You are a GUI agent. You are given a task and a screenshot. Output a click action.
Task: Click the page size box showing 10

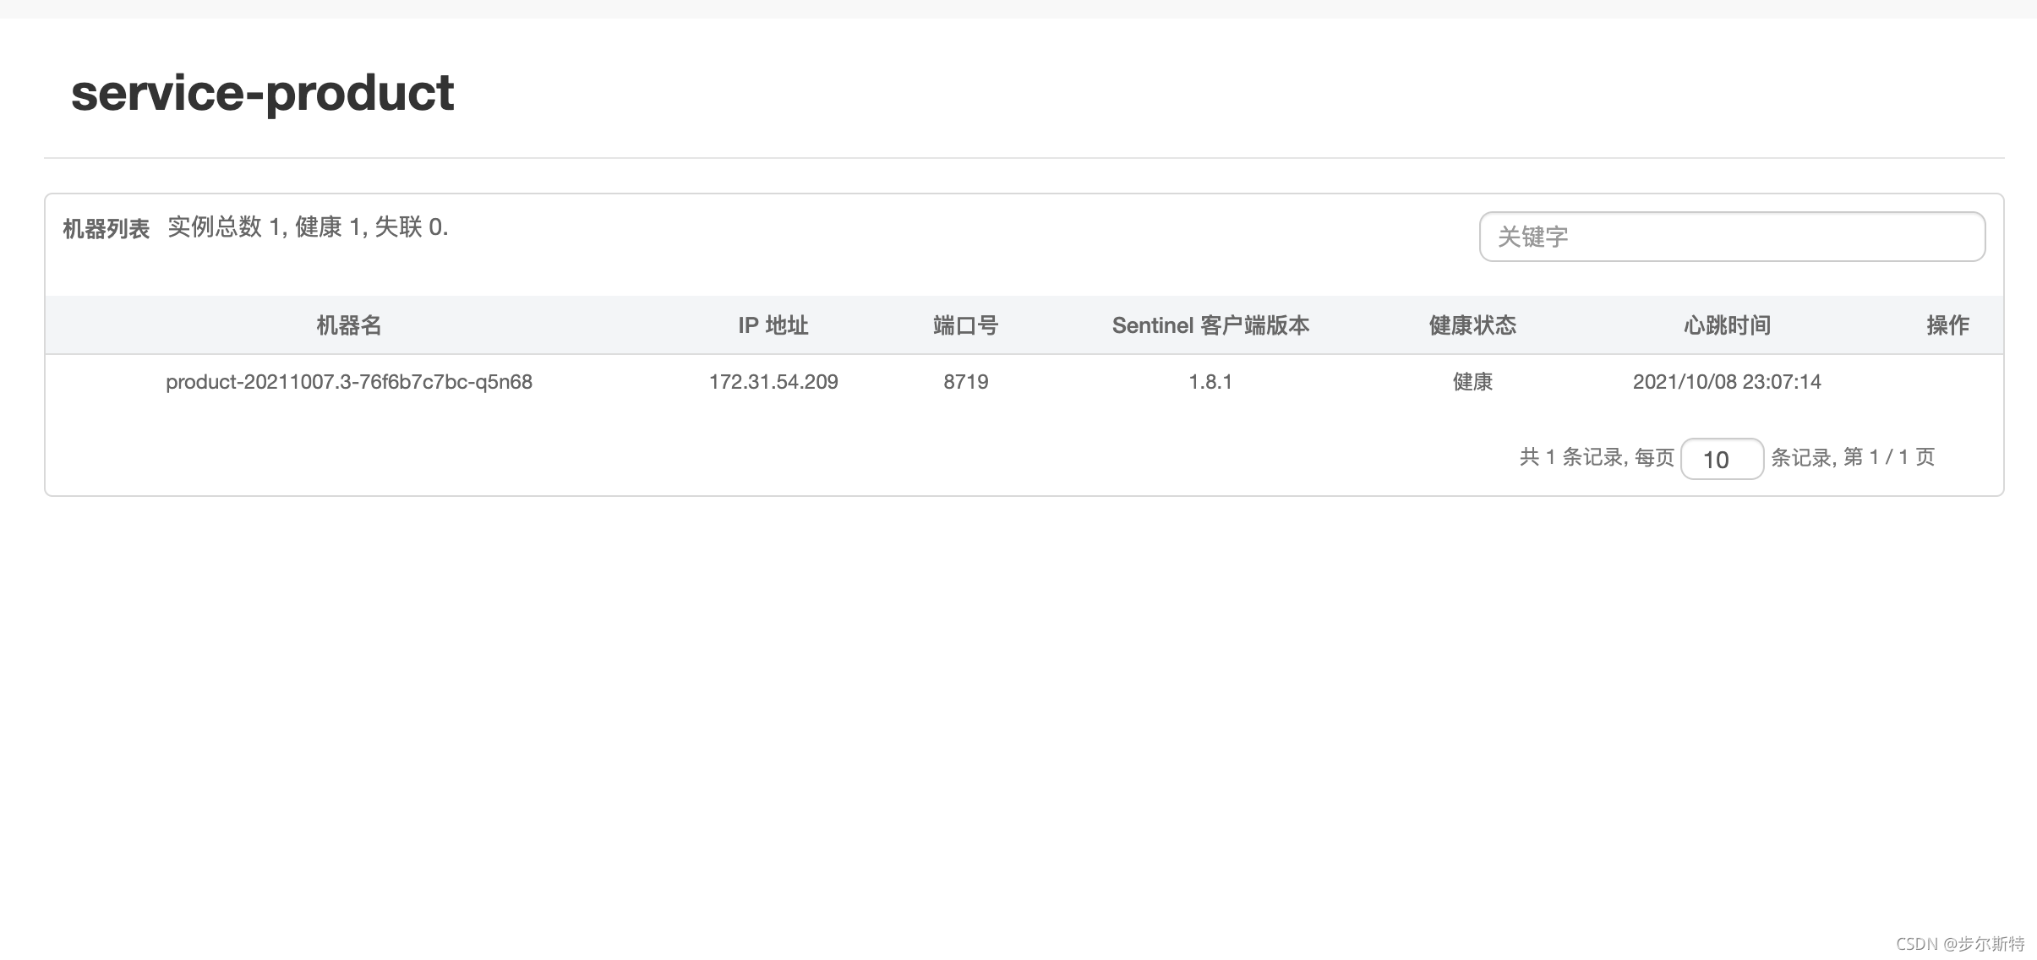(x=1721, y=459)
